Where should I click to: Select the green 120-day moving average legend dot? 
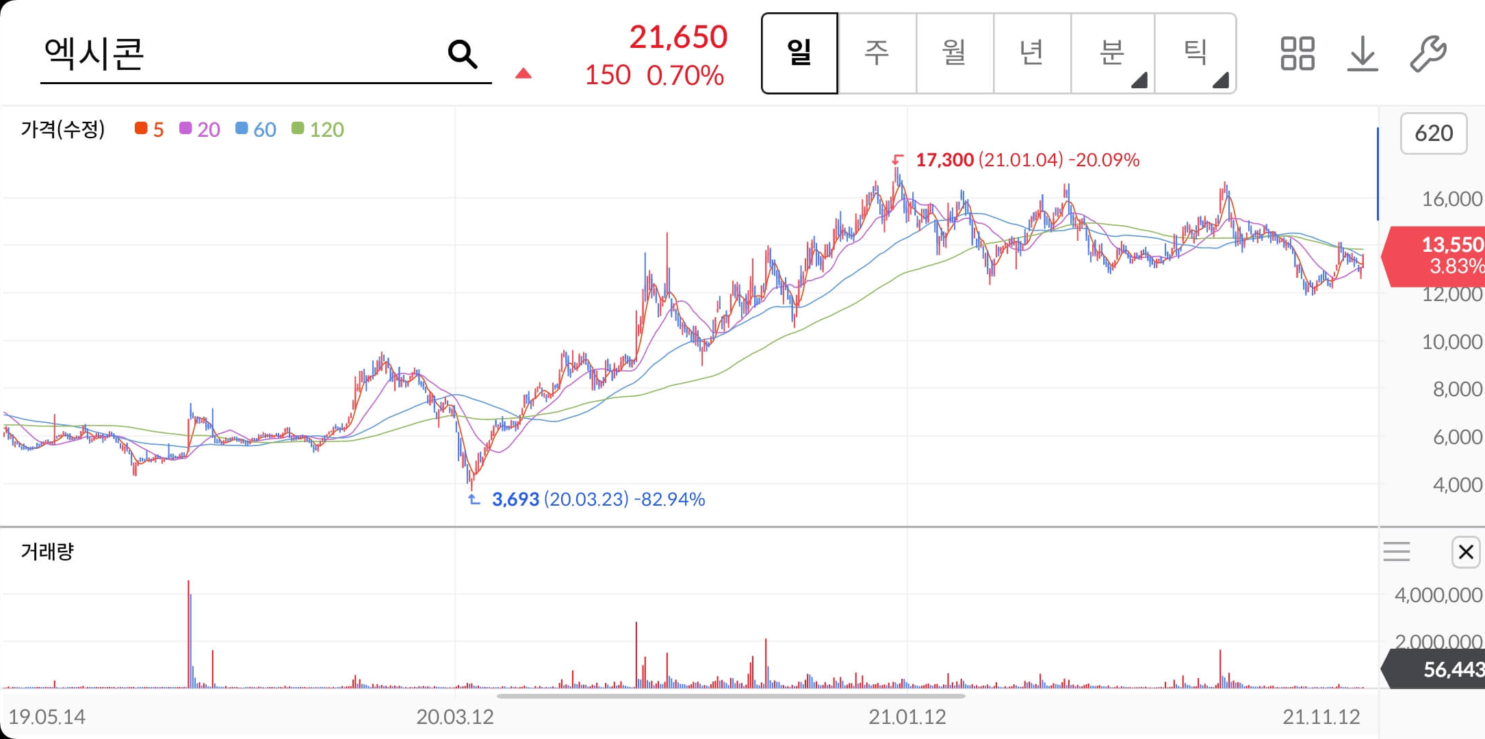pyautogui.click(x=296, y=129)
